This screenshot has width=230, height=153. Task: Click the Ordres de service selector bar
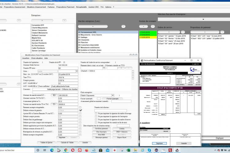point(169,32)
